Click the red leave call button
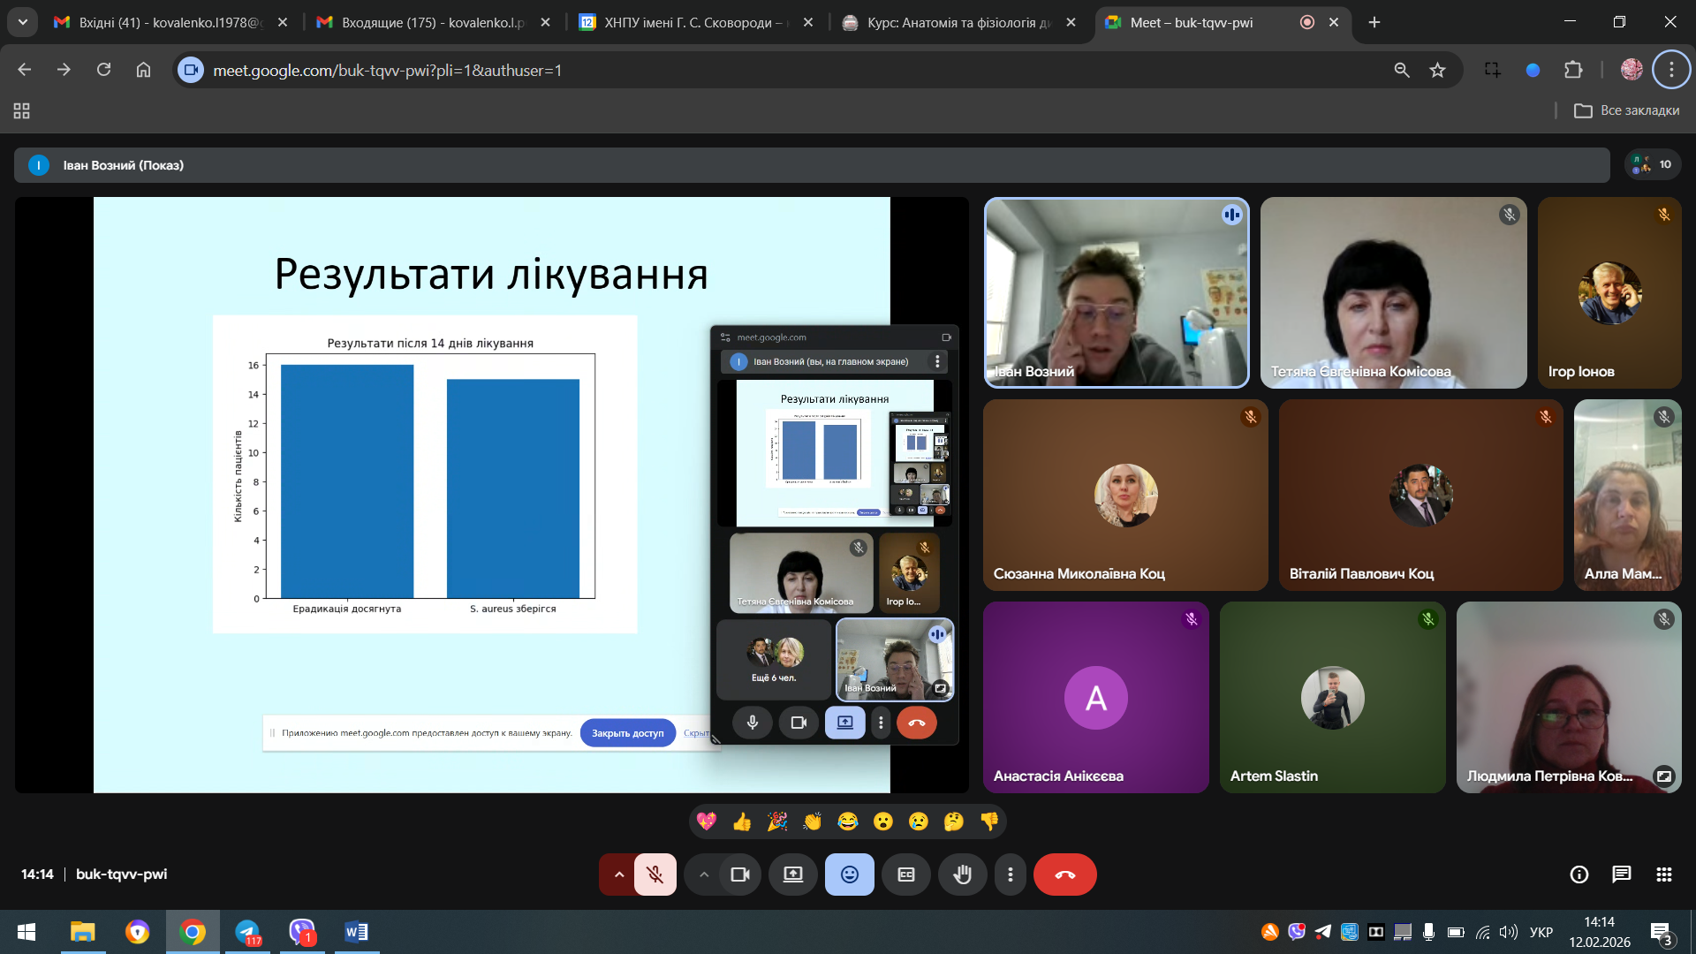 (x=1064, y=874)
